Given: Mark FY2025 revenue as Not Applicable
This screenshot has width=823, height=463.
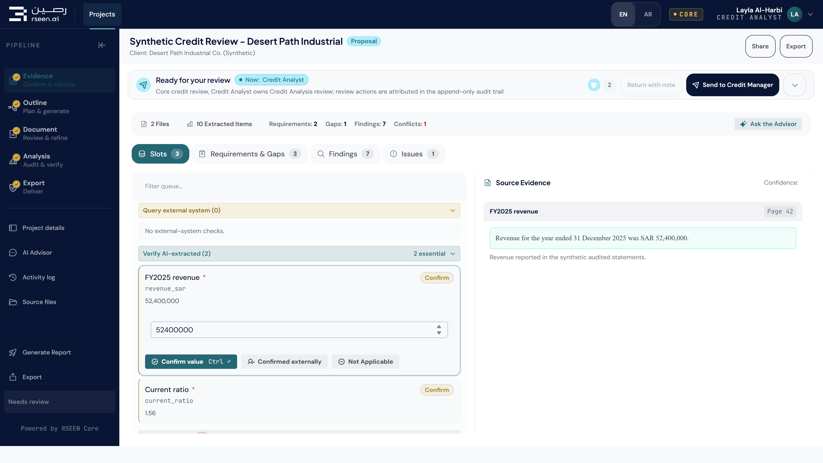Looking at the screenshot, I should (365, 362).
